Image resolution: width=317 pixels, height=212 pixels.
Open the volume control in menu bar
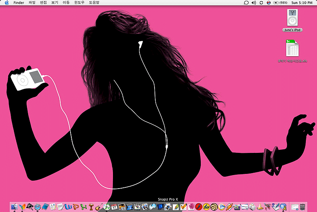(x=254, y=3)
